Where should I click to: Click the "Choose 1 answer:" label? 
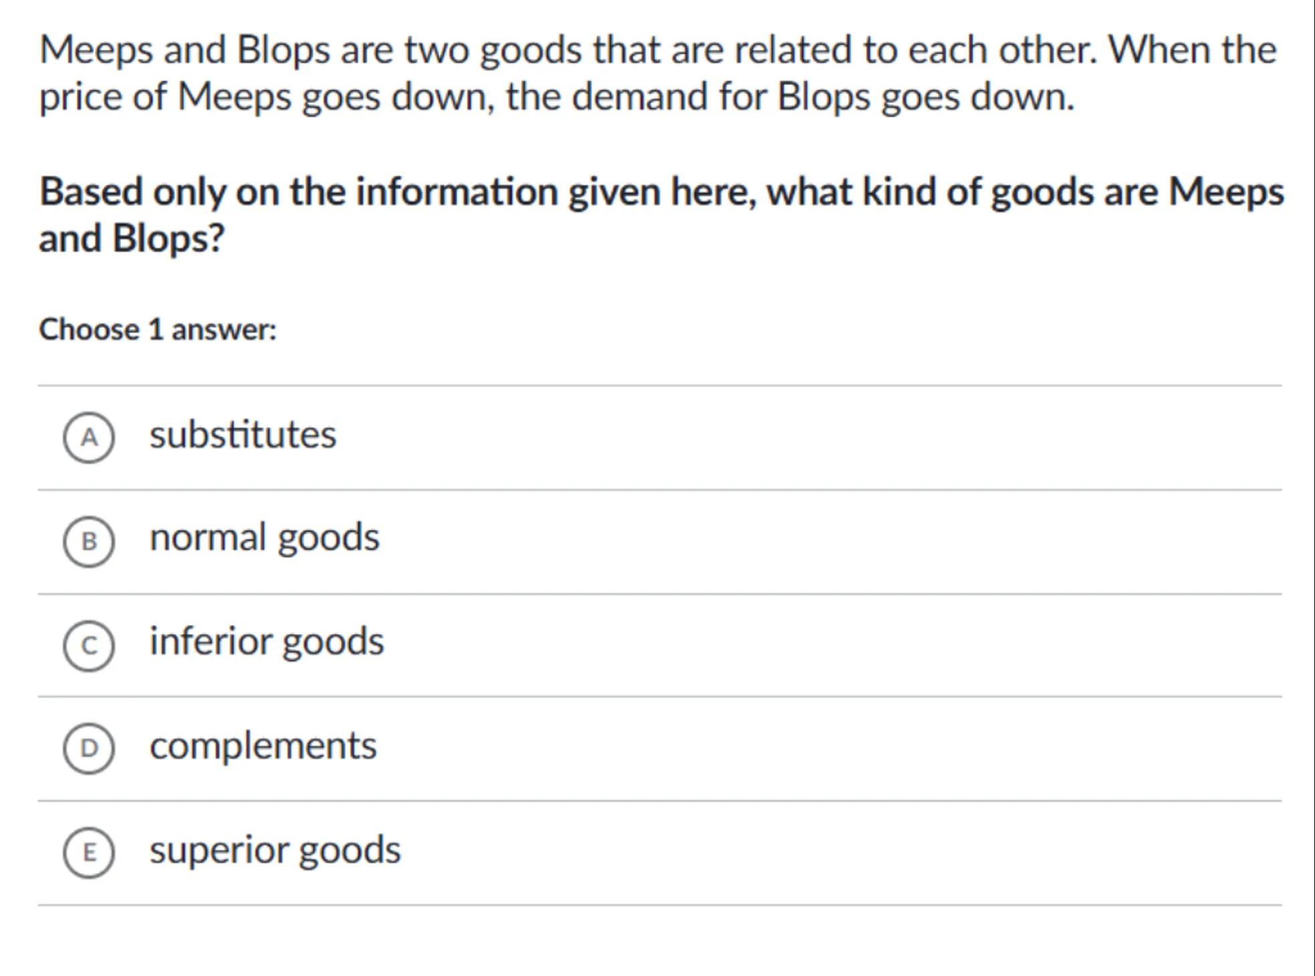click(158, 329)
